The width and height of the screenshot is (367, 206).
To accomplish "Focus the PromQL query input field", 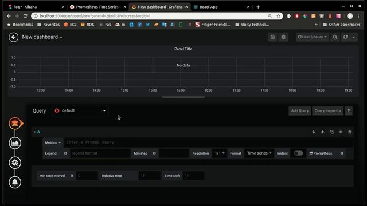I will (x=208, y=142).
